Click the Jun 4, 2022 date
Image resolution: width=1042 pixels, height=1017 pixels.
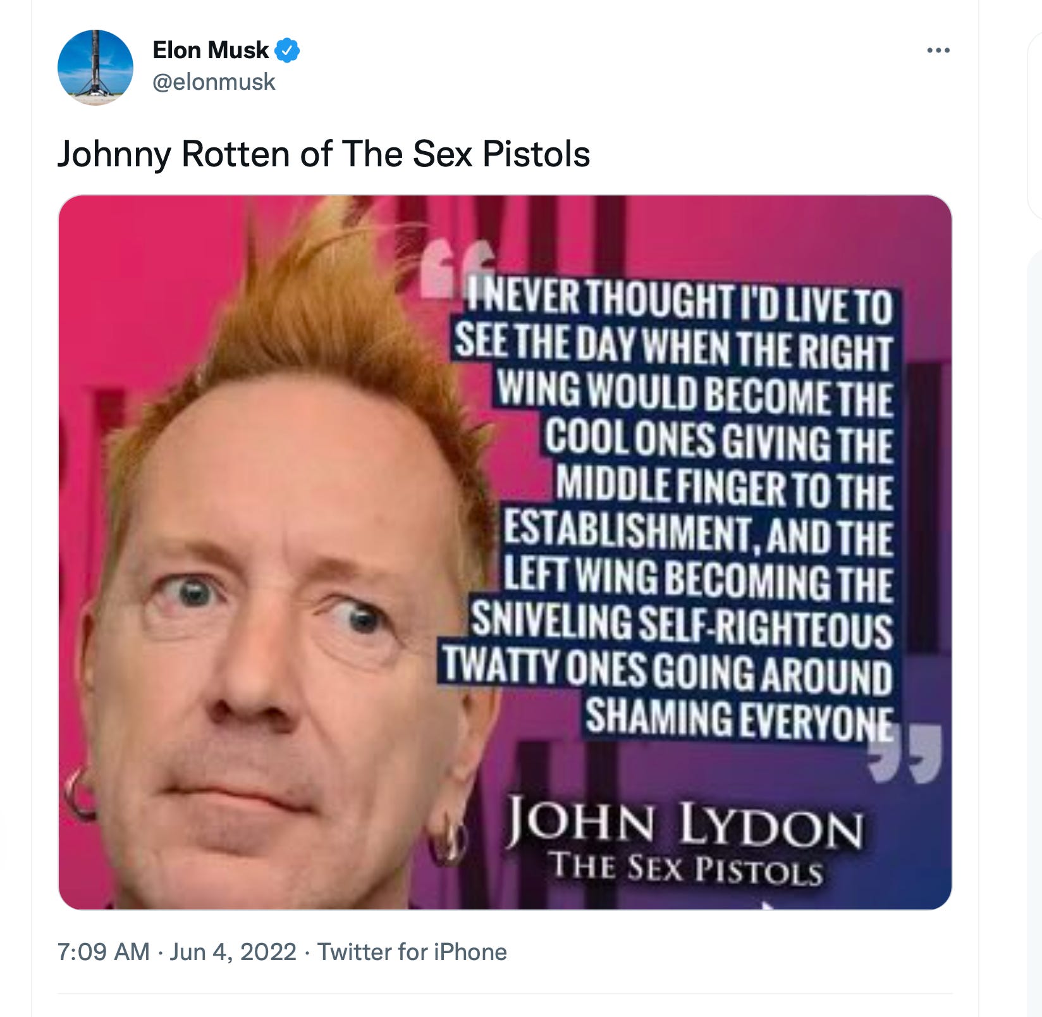point(233,951)
